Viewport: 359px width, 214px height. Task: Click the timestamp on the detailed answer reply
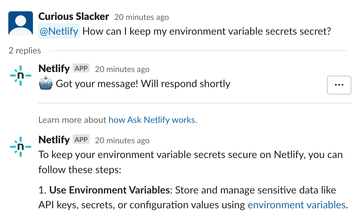coord(122,141)
